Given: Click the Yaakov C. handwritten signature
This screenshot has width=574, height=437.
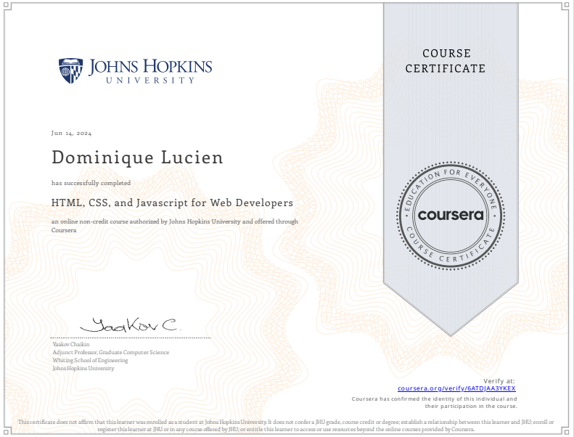Looking at the screenshot, I should coord(131,326).
